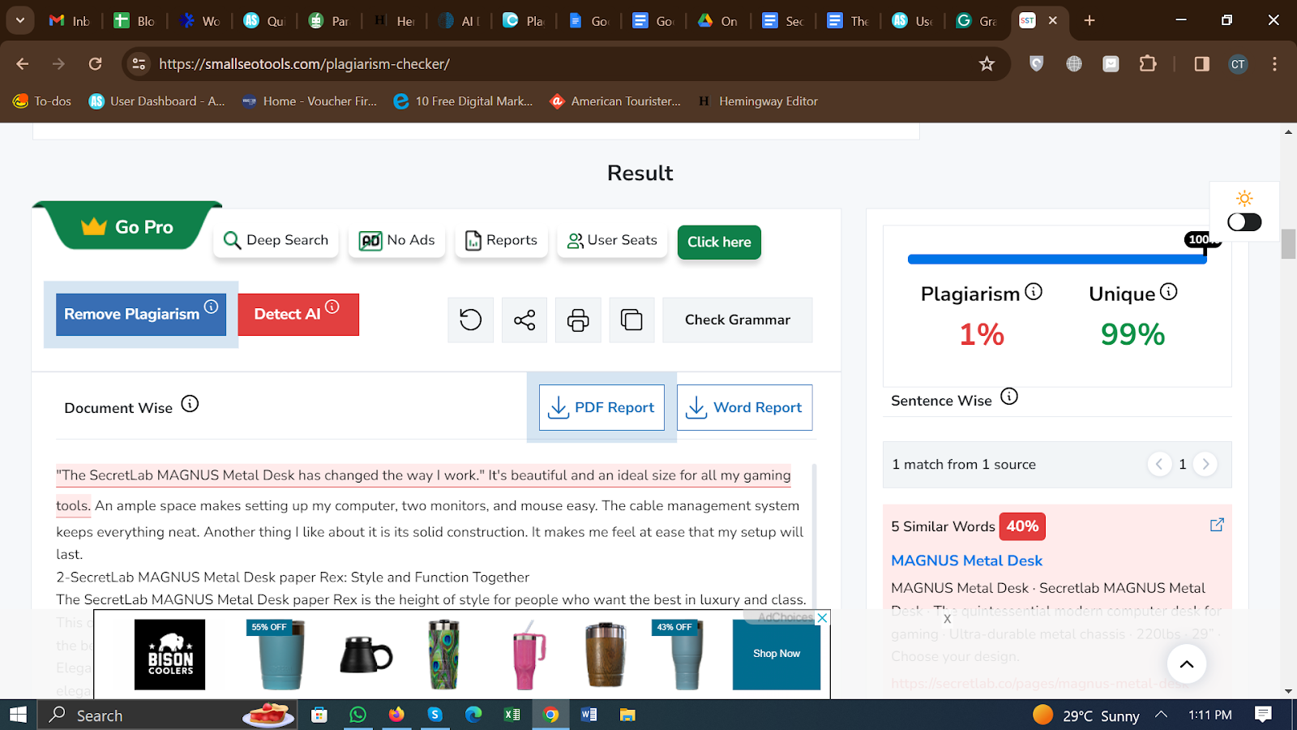Screen dimensions: 1297x730
Task: Open a new browser tab
Action: (x=1089, y=20)
